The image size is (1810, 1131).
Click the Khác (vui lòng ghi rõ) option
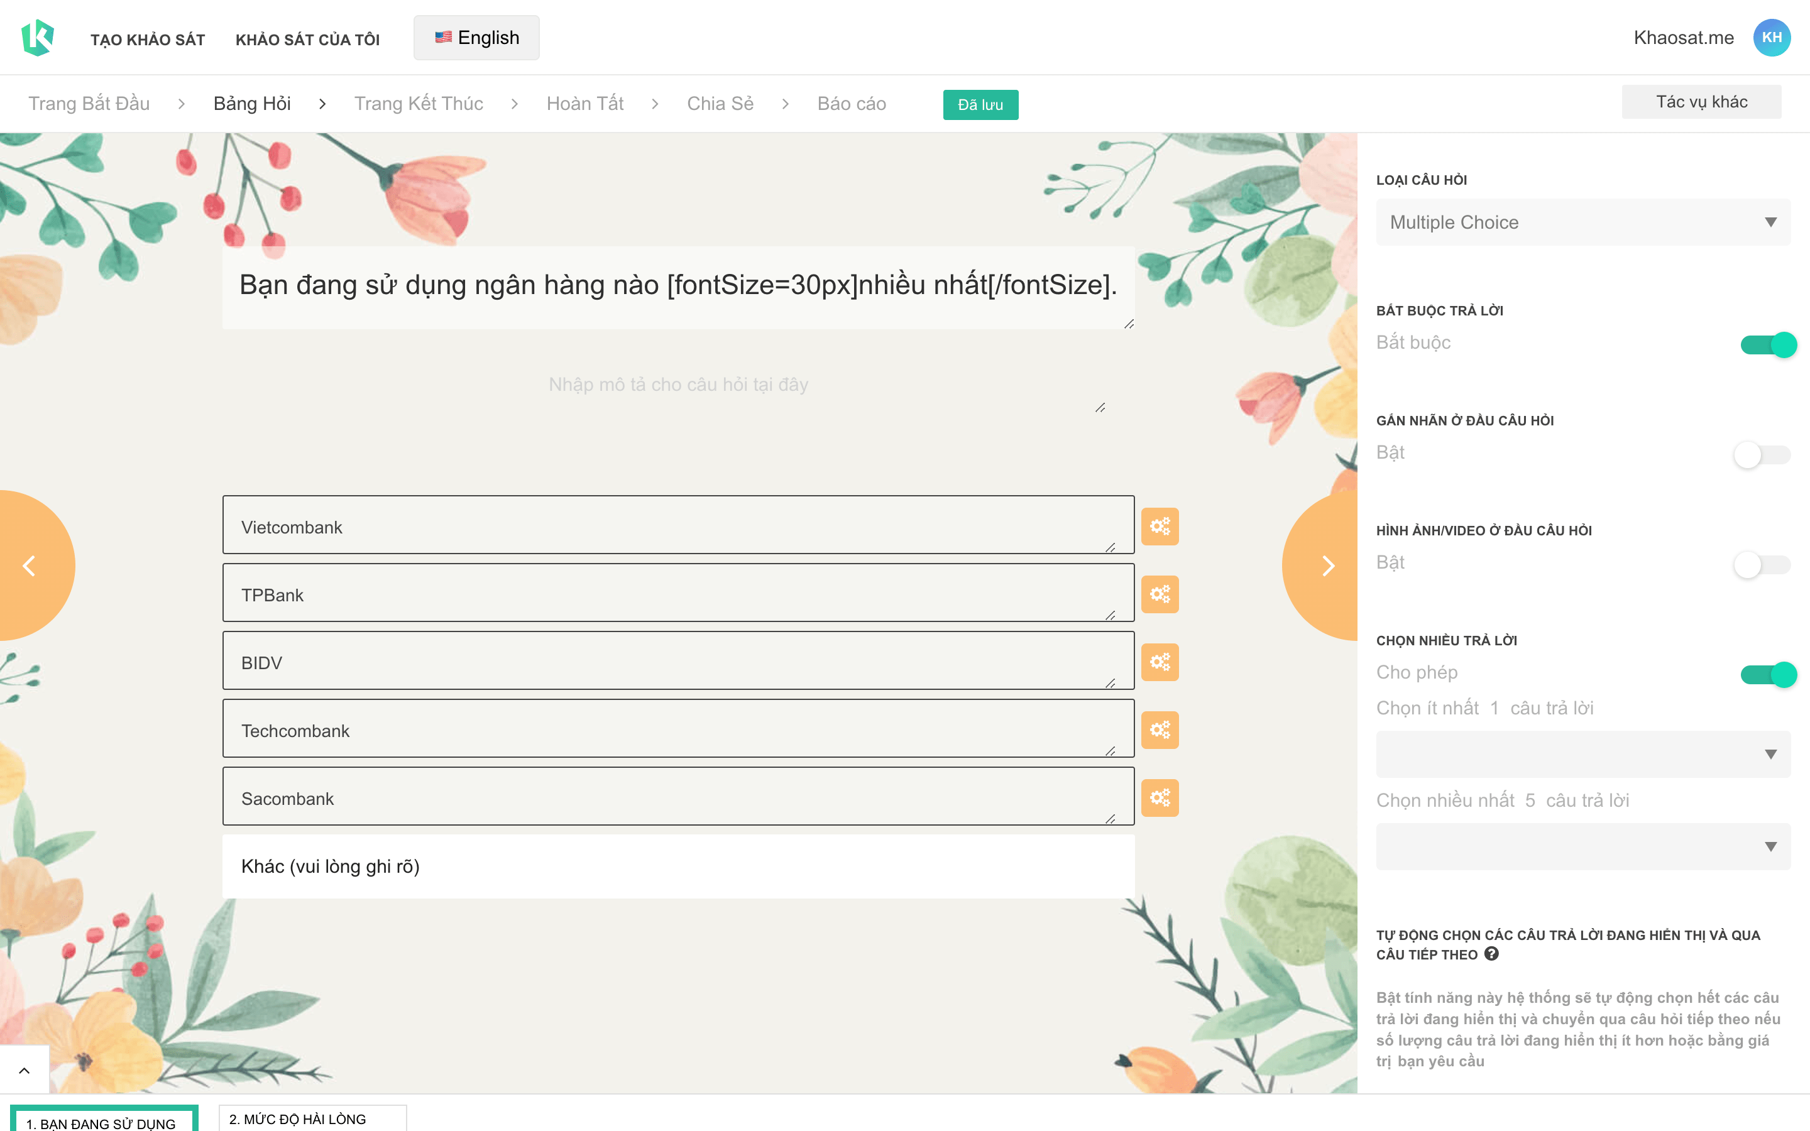click(678, 866)
